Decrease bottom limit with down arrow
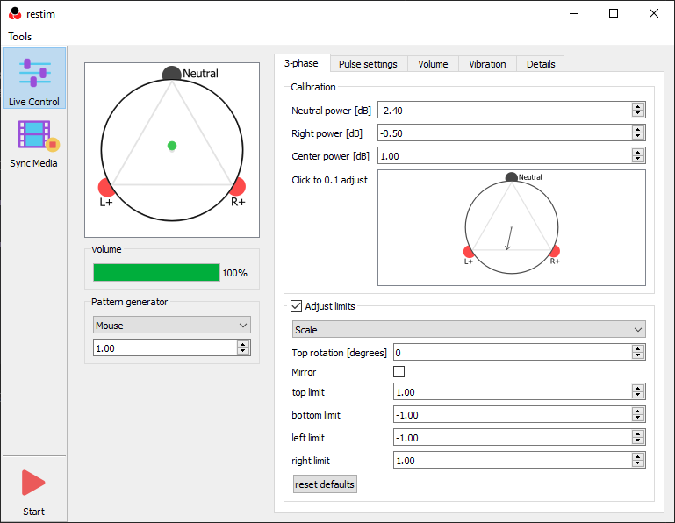This screenshot has height=523, width=675. click(x=638, y=419)
